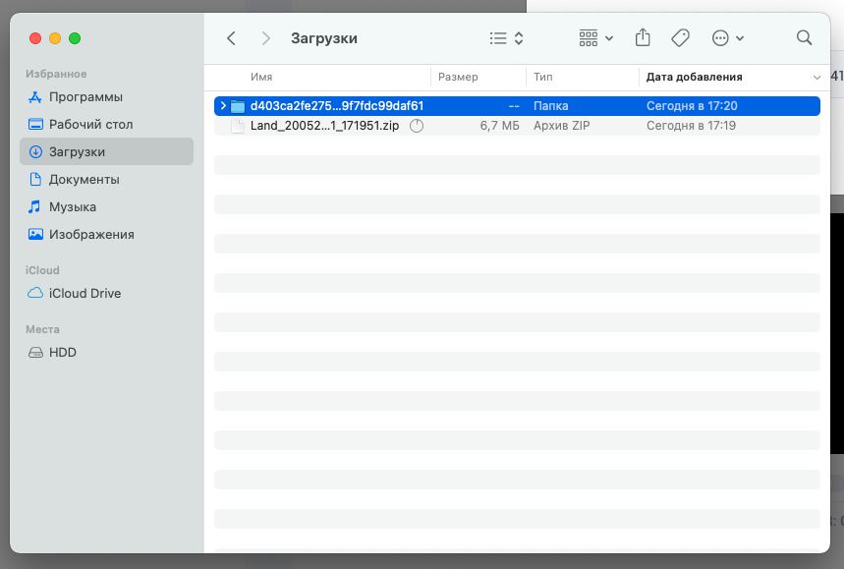
Task: Open the search magnifier icon
Action: pyautogui.click(x=804, y=38)
